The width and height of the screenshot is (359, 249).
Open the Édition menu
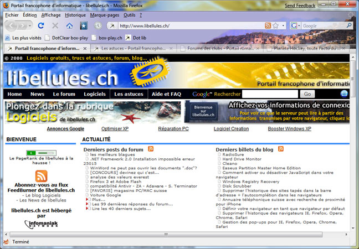30,15
